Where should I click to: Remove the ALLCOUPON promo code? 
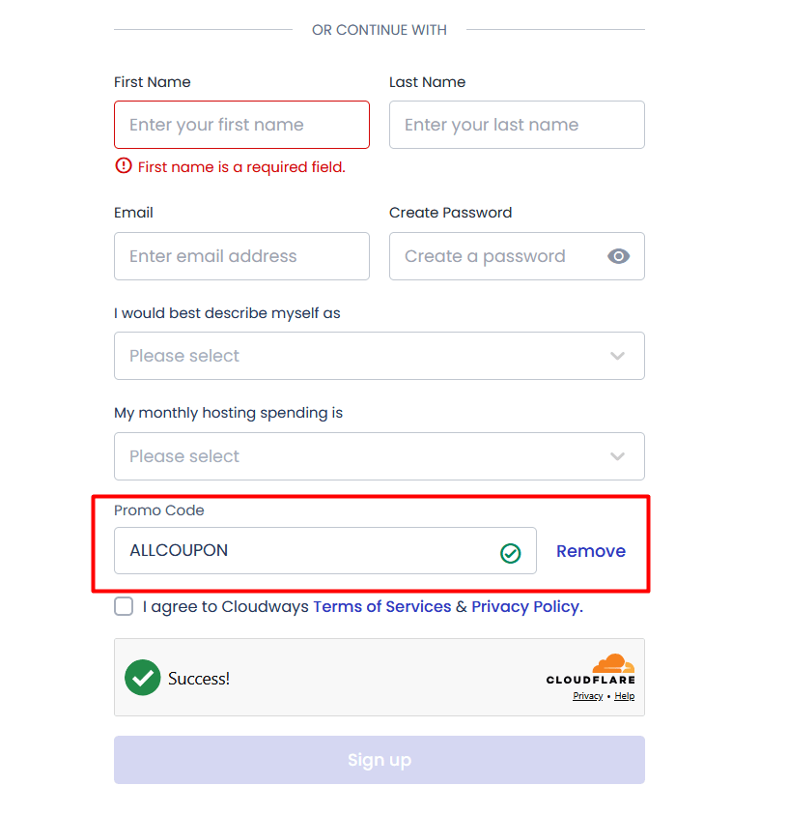[x=590, y=550]
